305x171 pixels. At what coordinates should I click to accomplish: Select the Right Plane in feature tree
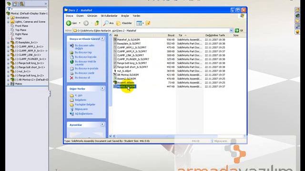21,34
